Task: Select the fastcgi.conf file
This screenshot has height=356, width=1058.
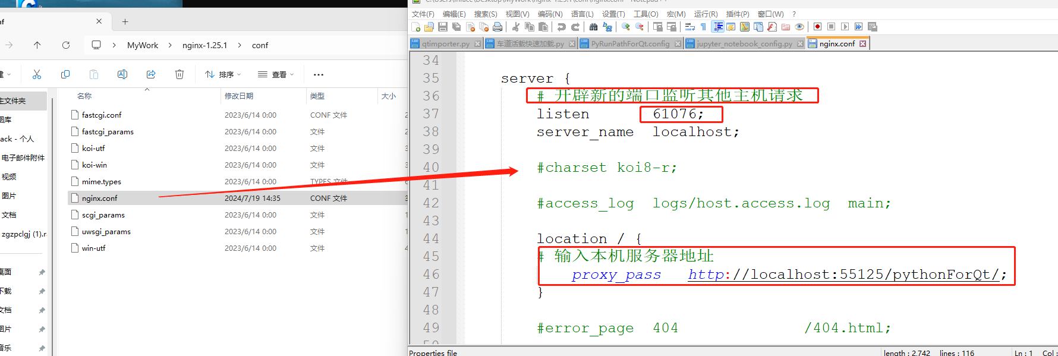Action: coord(102,115)
